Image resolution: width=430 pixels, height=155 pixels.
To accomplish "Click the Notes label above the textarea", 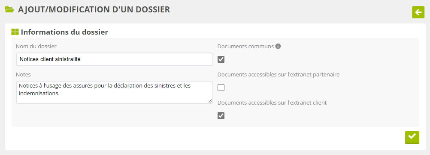I will pos(23,74).
